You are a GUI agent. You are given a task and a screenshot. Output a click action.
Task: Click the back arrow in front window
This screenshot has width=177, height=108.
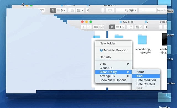pyautogui.click(x=84, y=27)
